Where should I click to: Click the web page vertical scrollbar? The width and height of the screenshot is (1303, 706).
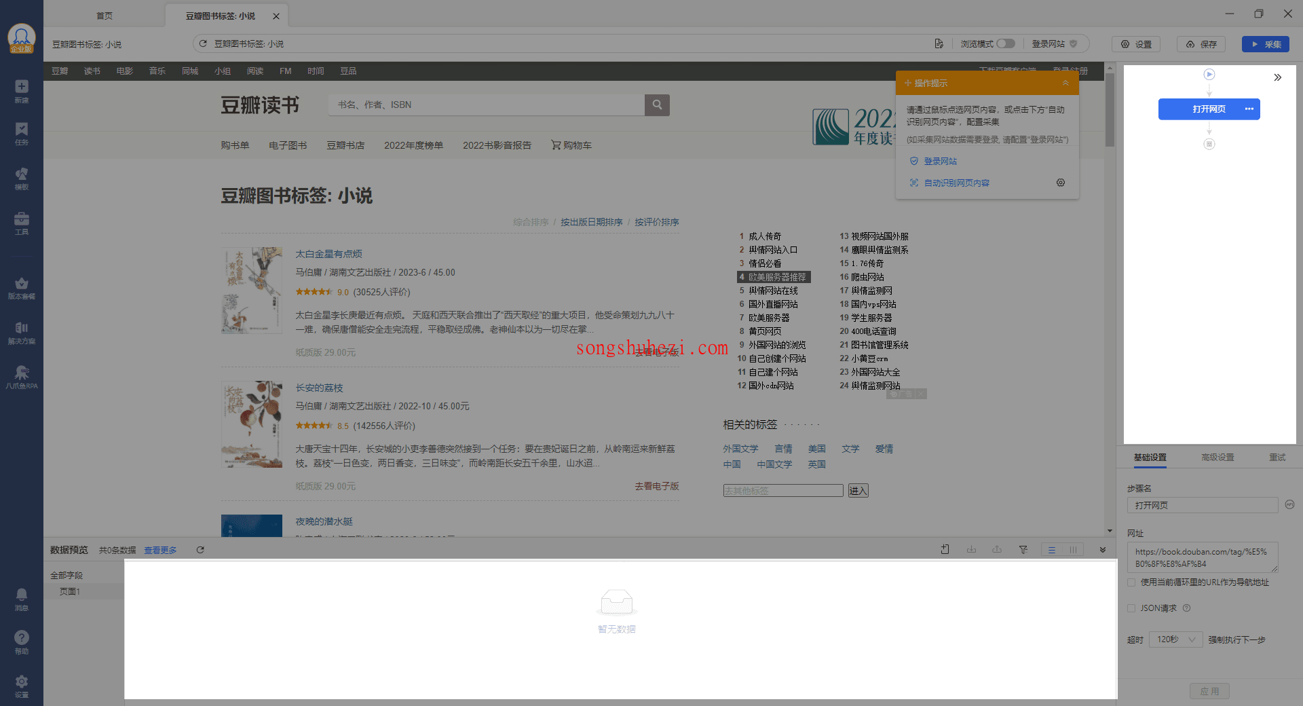click(x=1110, y=111)
